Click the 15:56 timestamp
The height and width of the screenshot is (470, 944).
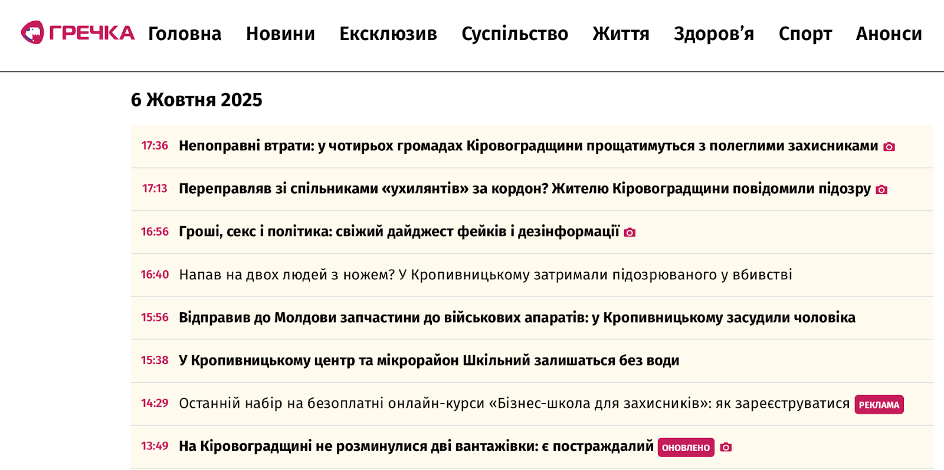tap(155, 317)
